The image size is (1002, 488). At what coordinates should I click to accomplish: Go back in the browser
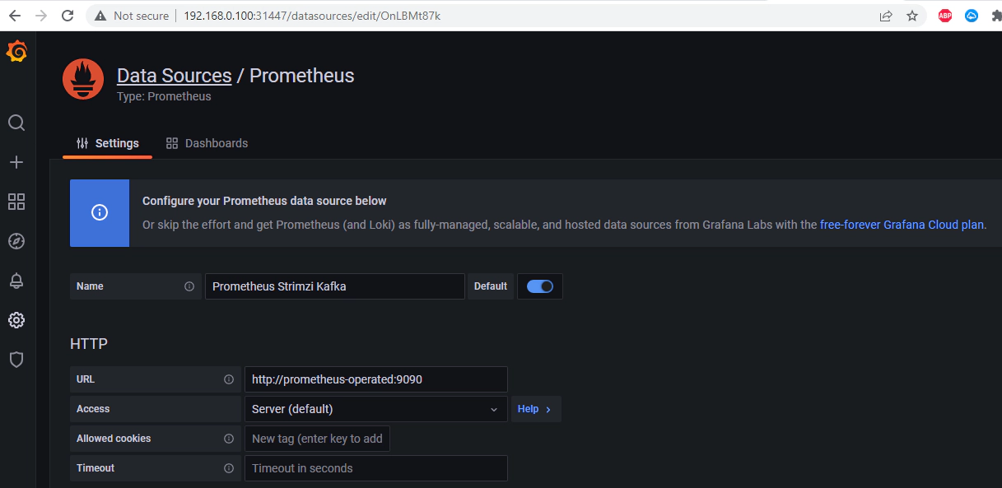point(15,16)
